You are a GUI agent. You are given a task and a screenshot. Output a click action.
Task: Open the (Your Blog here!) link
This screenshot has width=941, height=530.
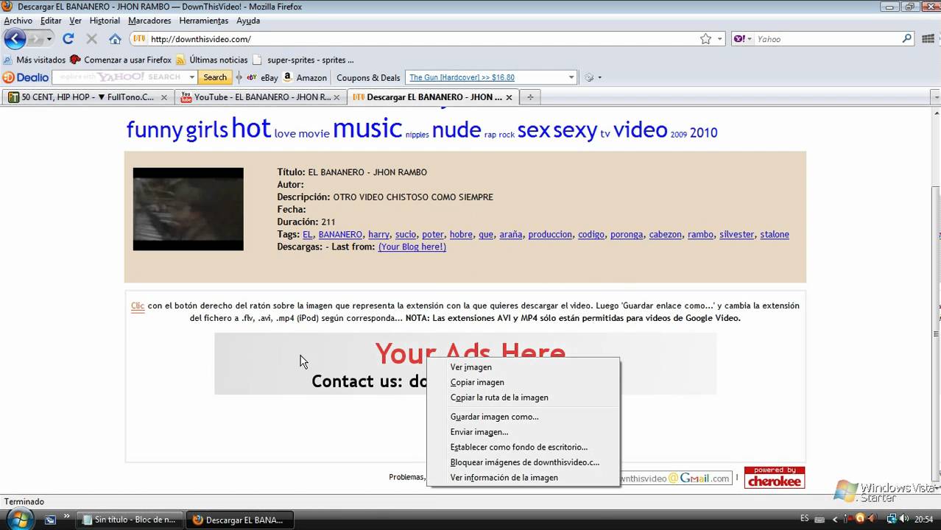point(412,247)
